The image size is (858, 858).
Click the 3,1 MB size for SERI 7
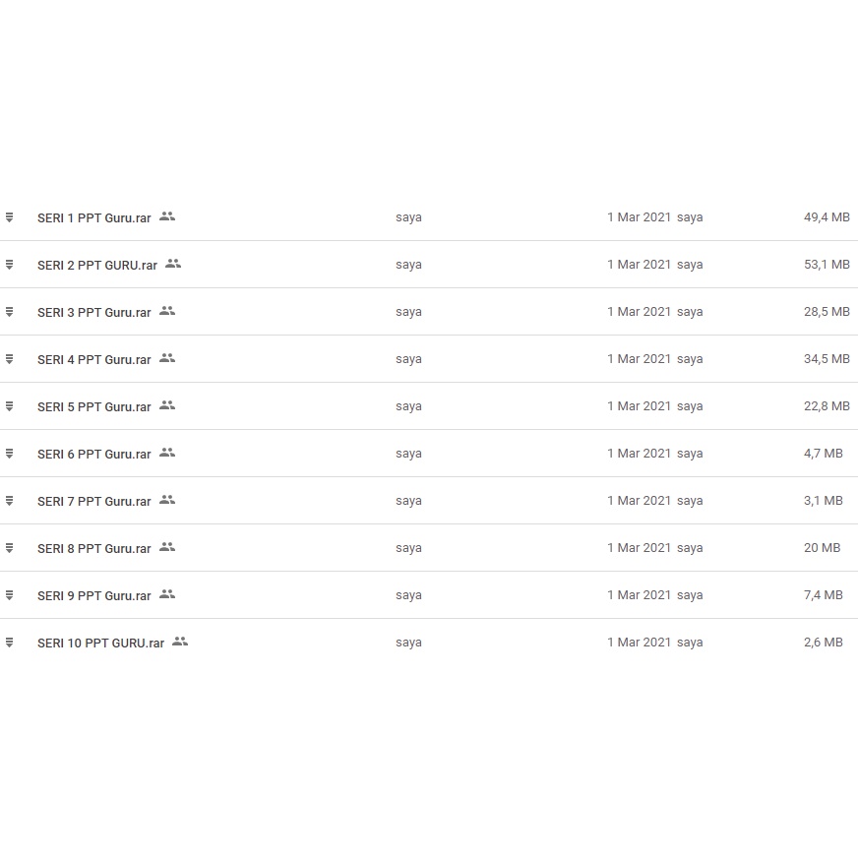click(x=824, y=501)
